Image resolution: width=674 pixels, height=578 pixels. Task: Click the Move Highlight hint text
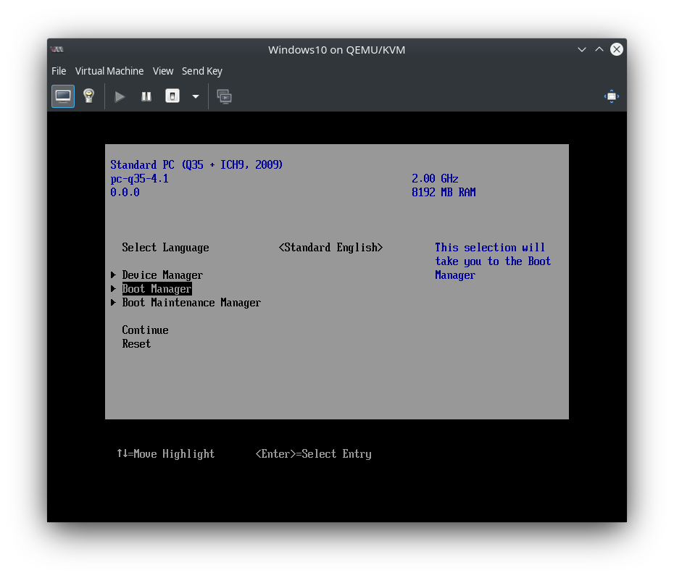click(165, 454)
